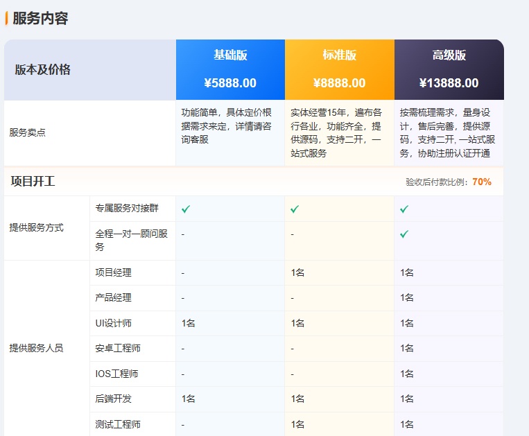Click the 70% payment ratio value

click(482, 182)
